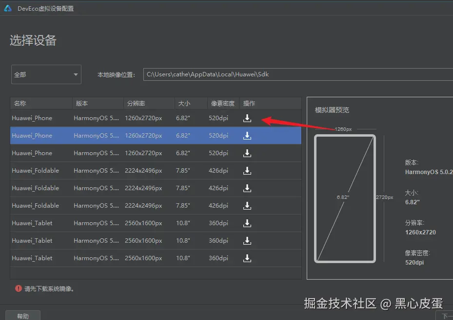Click the 选择设备 page heading
453x320 pixels.
(x=33, y=40)
